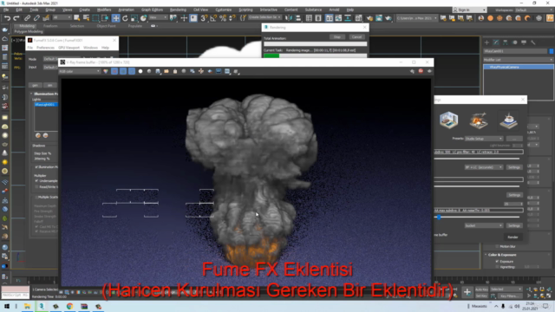Activate the Select Object tool
This screenshot has width=555, height=312.
coord(77,18)
